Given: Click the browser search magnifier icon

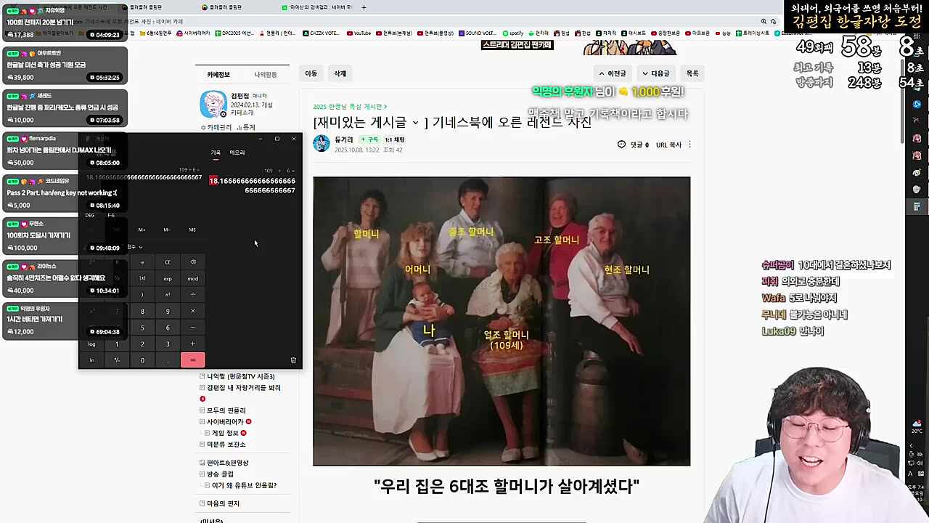Looking at the screenshot, I should pos(764,22).
